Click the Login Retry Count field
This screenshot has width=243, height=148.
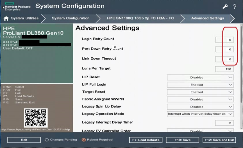[224, 40]
